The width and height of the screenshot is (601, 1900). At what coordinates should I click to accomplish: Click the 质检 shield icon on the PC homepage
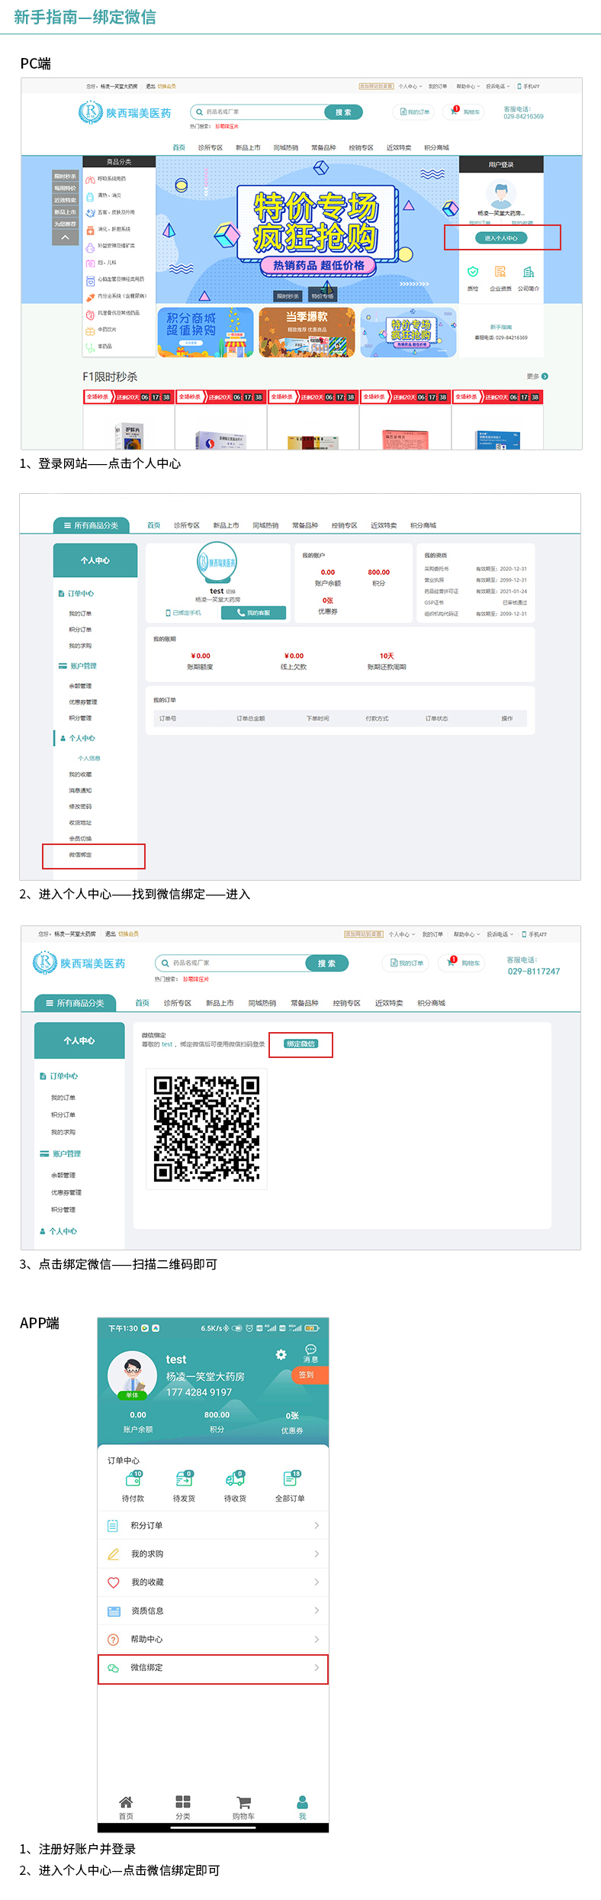coord(473,272)
